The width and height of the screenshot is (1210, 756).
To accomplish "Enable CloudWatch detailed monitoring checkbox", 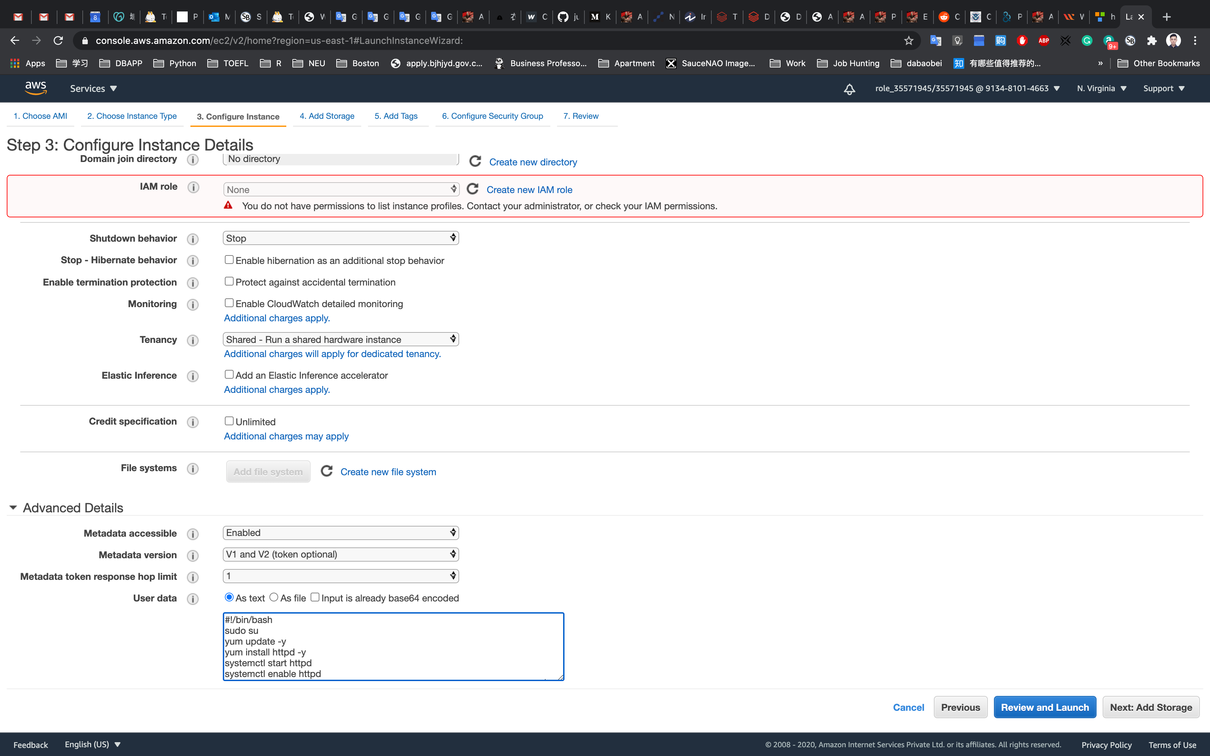I will click(x=229, y=303).
